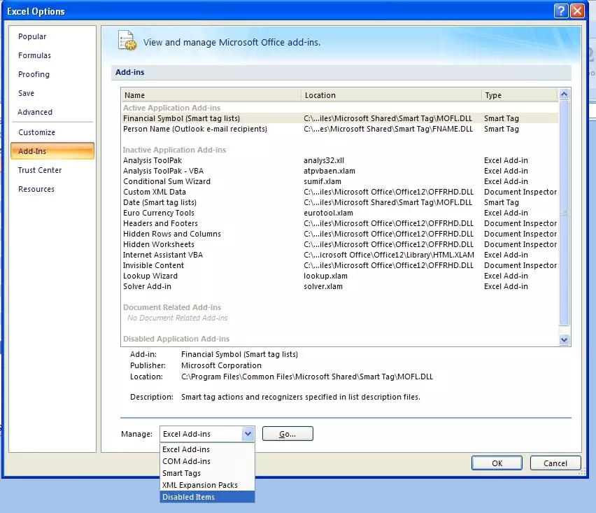
Task: Select the "Euro Currency Tools" add-in
Action: [x=159, y=213]
